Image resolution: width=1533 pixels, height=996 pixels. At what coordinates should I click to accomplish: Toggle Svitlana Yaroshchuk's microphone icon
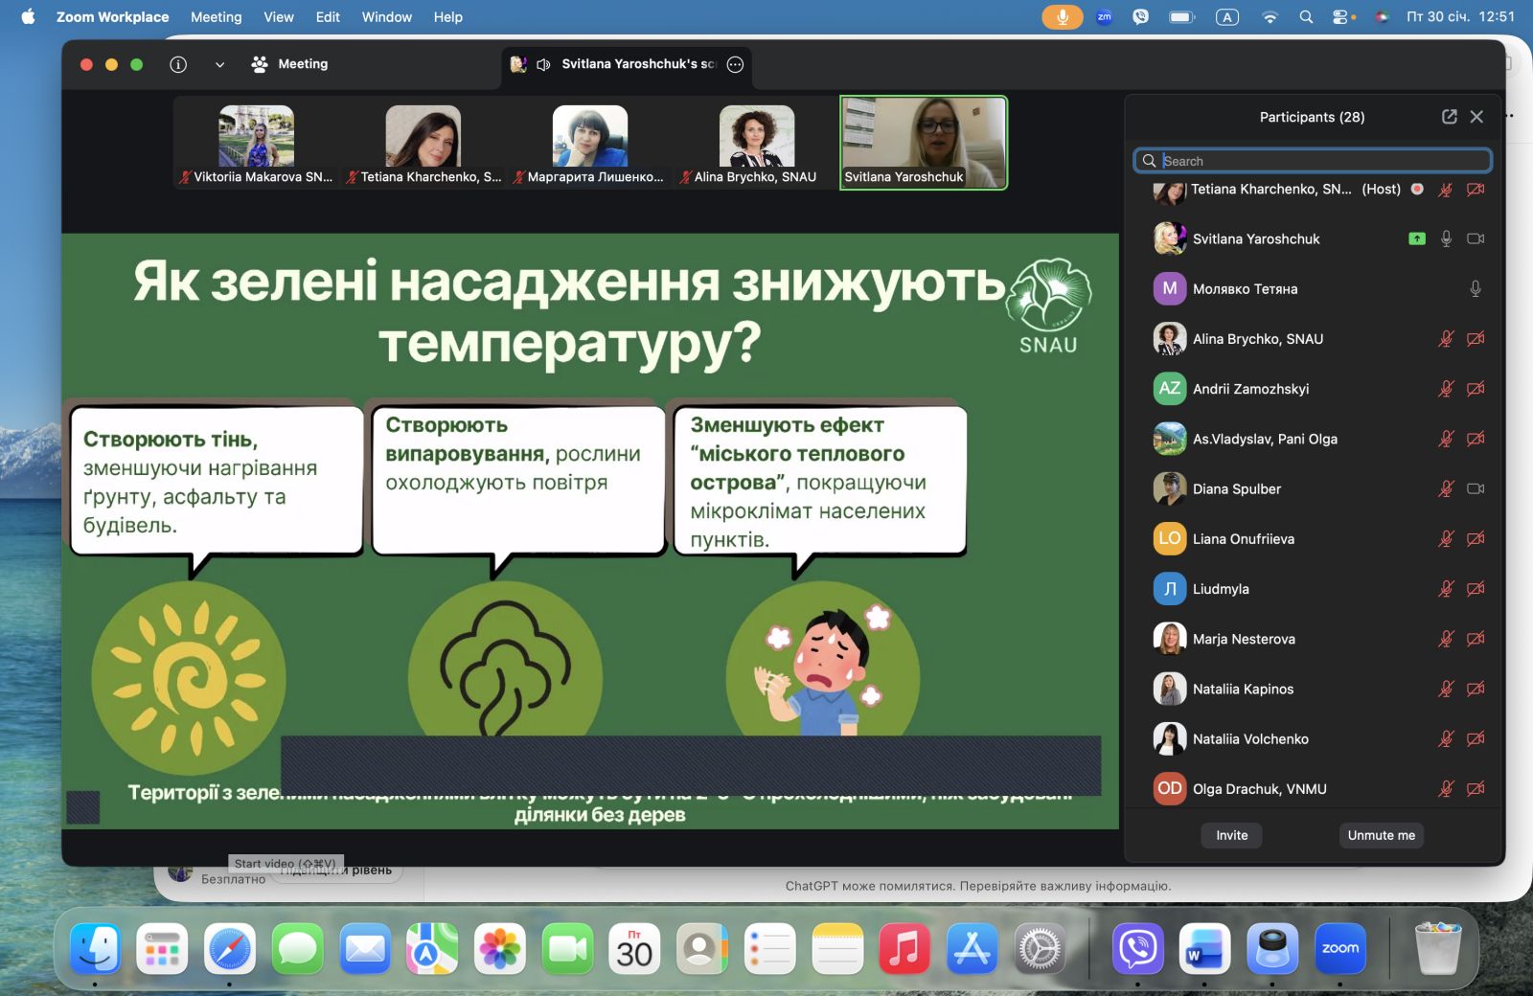(1446, 239)
